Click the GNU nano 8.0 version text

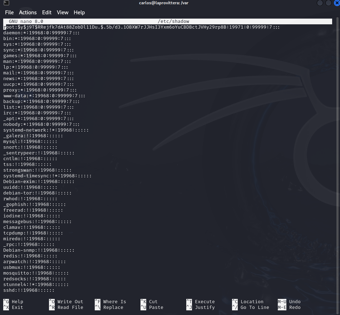(26, 21)
